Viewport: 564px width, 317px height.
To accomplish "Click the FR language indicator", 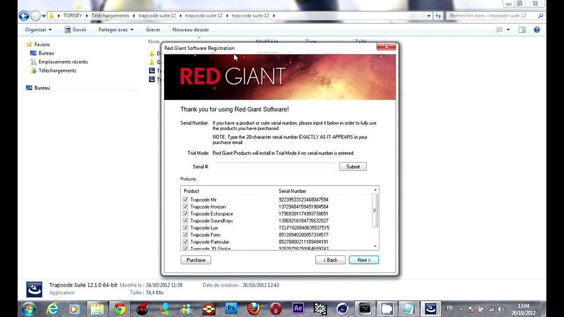I will [449, 308].
